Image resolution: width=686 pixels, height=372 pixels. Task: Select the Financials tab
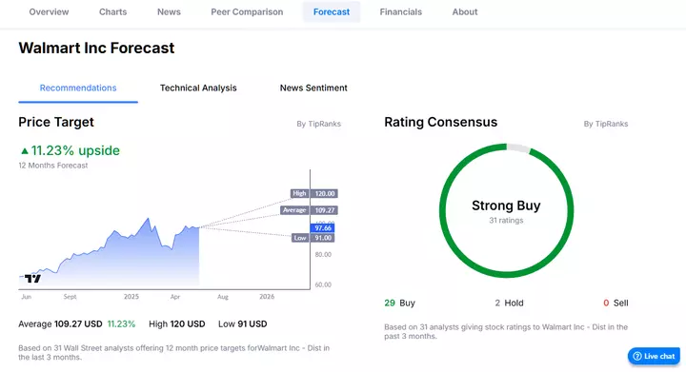(x=401, y=11)
